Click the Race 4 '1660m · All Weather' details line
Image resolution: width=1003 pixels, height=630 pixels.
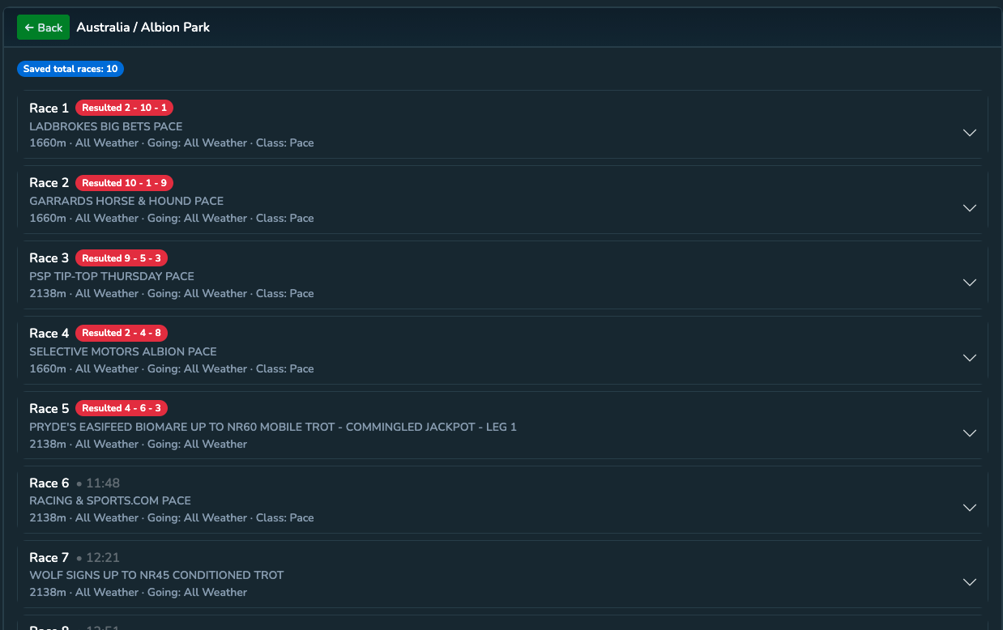172,368
